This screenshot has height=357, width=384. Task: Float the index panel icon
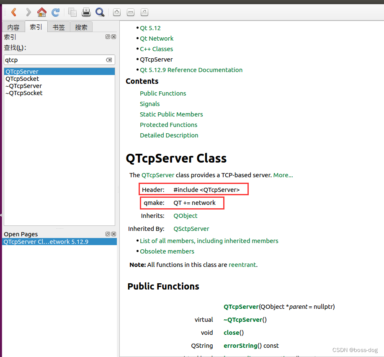click(x=108, y=36)
